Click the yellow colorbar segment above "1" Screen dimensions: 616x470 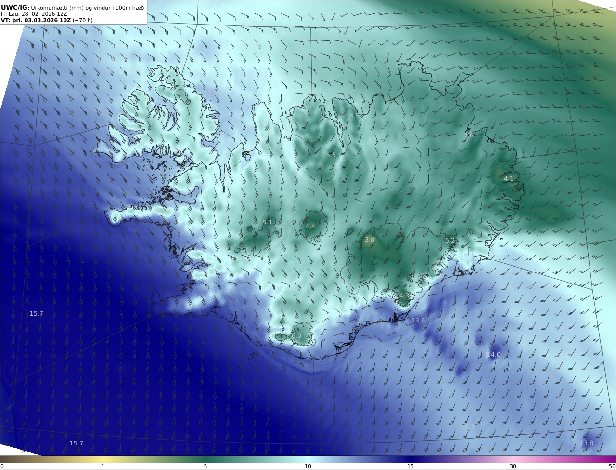tap(103, 459)
